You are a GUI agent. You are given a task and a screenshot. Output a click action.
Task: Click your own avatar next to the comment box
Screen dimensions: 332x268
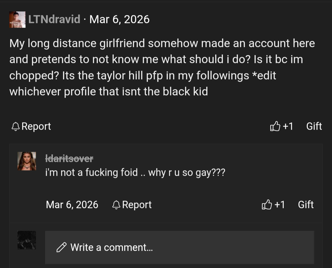coord(26,240)
